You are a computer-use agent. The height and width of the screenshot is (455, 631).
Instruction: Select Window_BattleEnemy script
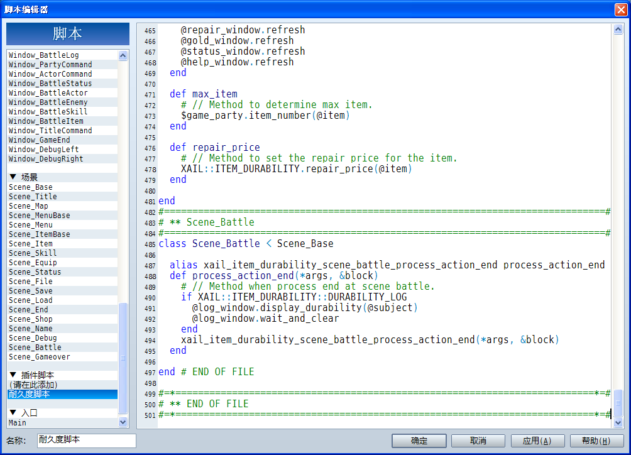(62, 102)
